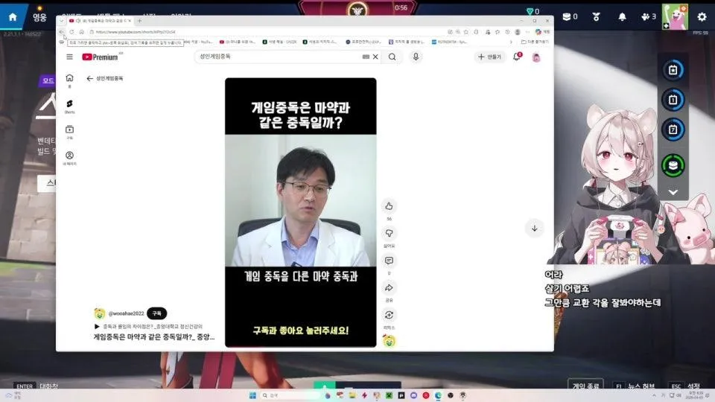Clear the YouTube search text with X
This screenshot has width=715, height=402.
(375, 57)
